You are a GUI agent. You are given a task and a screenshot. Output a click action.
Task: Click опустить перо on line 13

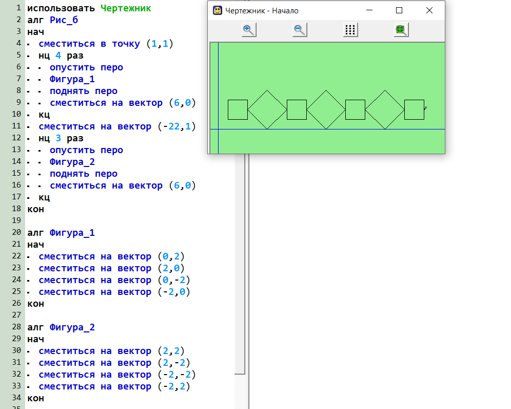86,150
